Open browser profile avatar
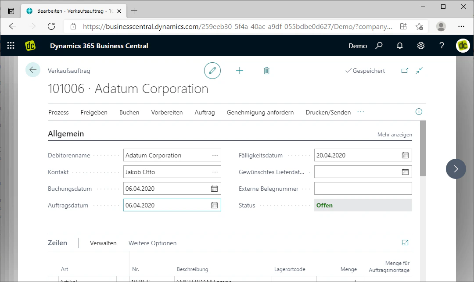 tap(441, 26)
